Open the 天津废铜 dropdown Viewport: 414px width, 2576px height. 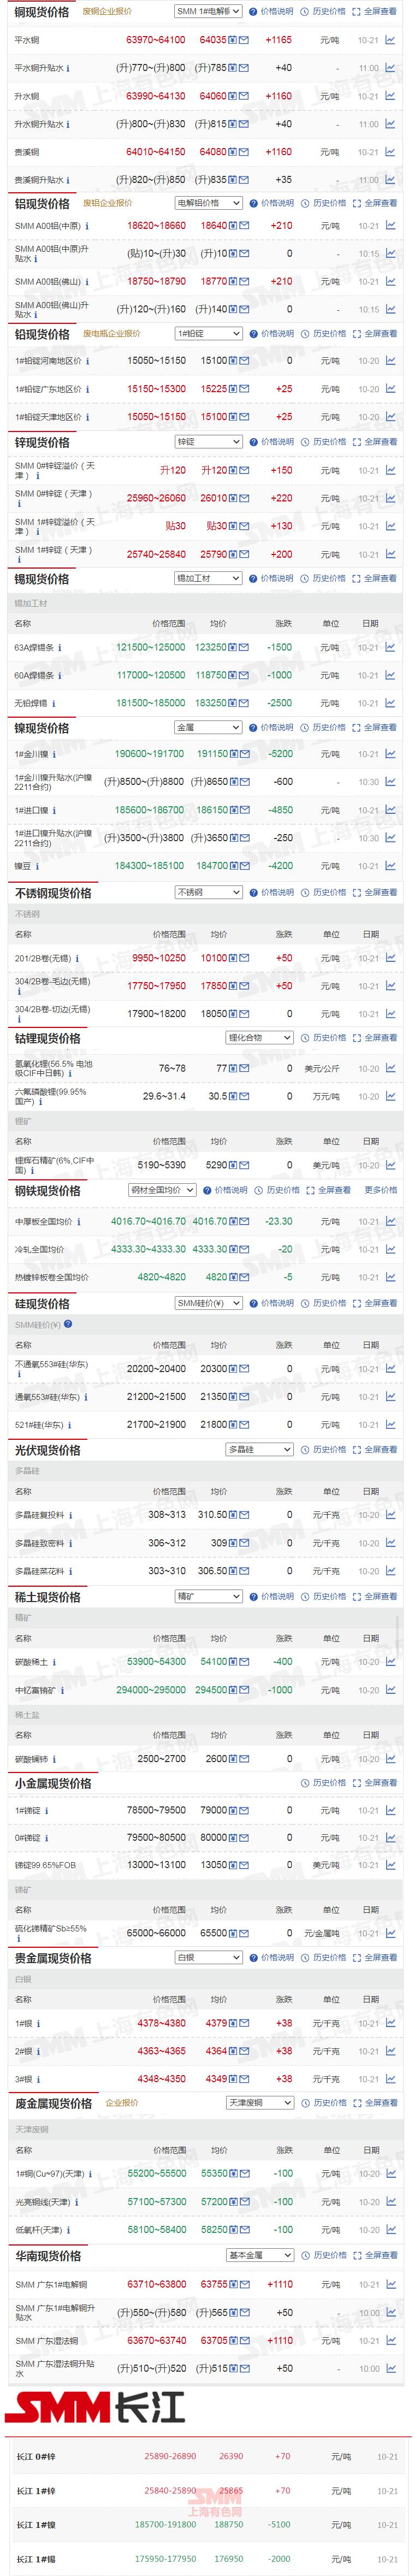tap(259, 2103)
